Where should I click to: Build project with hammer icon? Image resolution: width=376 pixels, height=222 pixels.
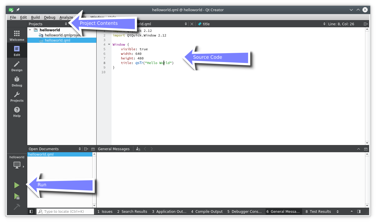17,207
